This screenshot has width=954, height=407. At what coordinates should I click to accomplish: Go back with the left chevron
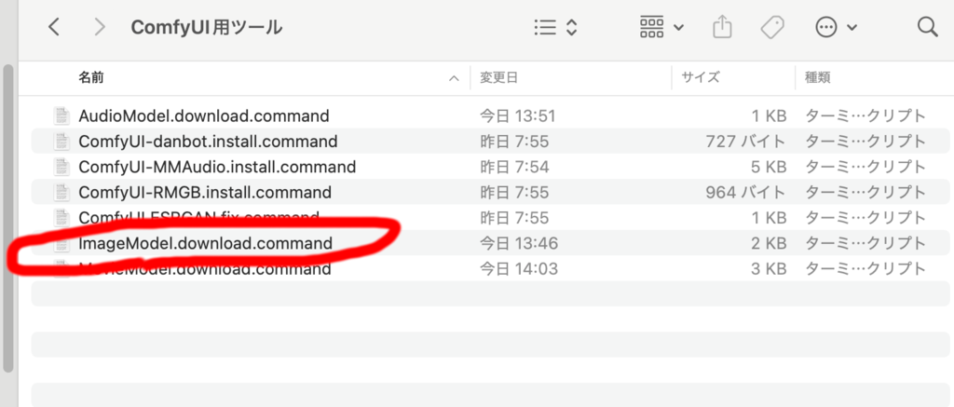click(x=54, y=27)
